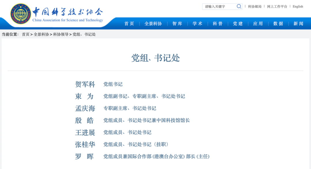Image resolution: width=311 pixels, height=169 pixels.
Task: Click the 全景科协 breadcrumb link
Action: click(41, 34)
